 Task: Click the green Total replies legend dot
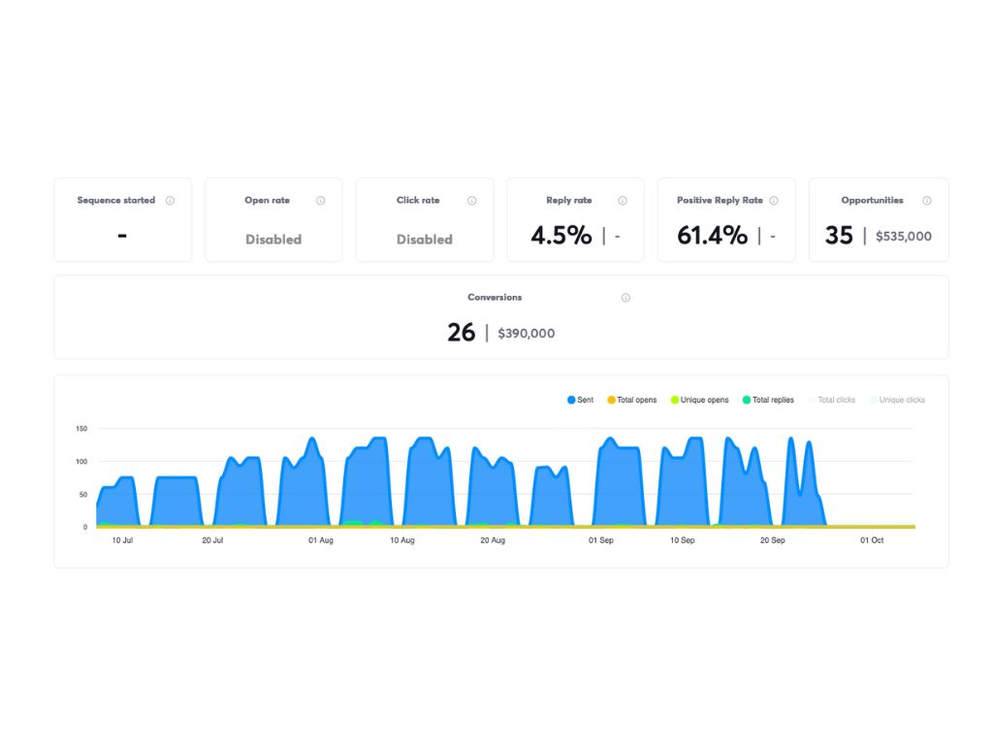[748, 400]
